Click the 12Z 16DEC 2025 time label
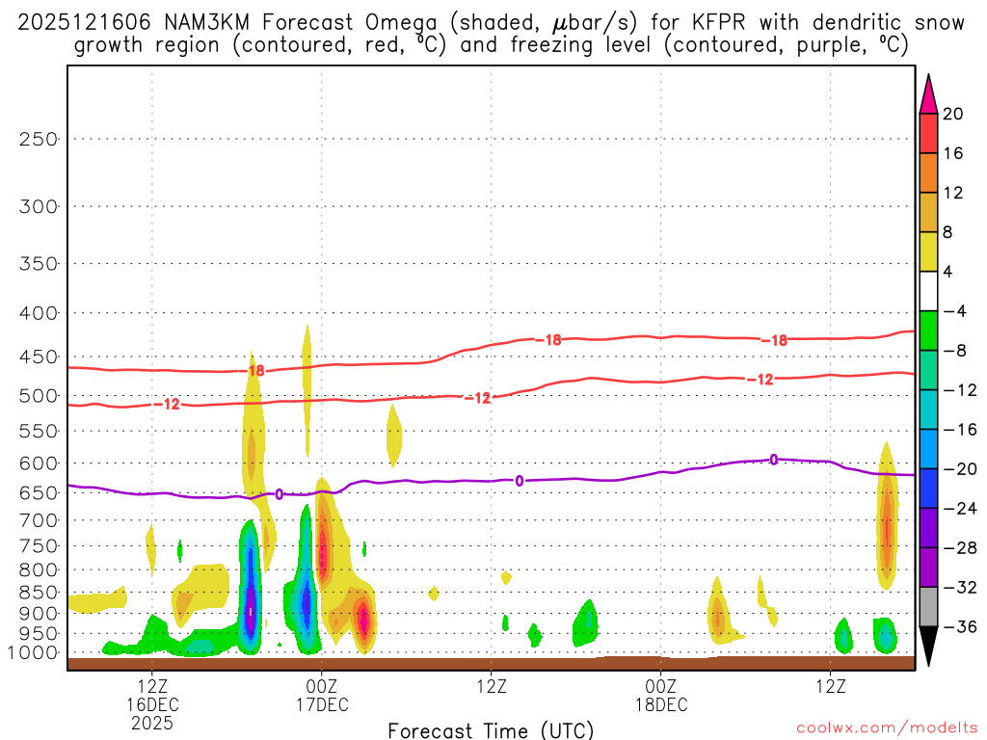The height and width of the screenshot is (740, 987). [152, 704]
